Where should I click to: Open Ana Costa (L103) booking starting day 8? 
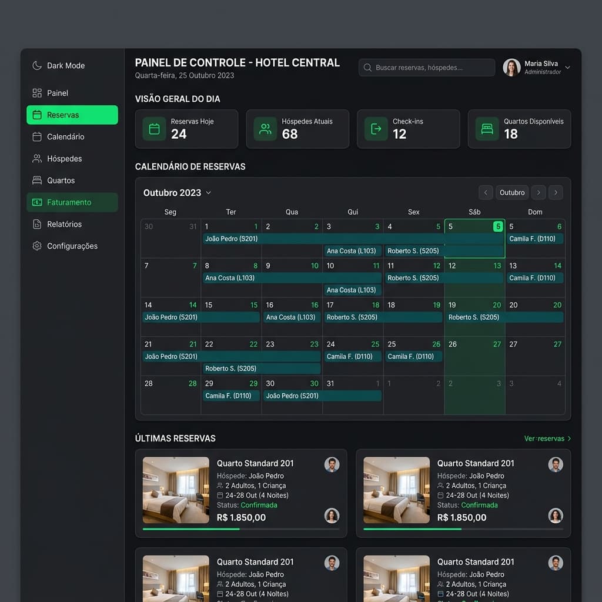click(x=292, y=278)
